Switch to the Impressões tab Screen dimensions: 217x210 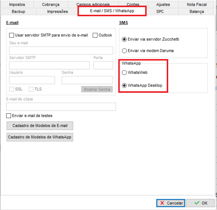click(57, 12)
